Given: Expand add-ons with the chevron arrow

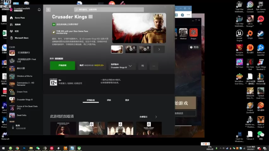Looking at the screenshot, I should pyautogui.click(x=156, y=117).
